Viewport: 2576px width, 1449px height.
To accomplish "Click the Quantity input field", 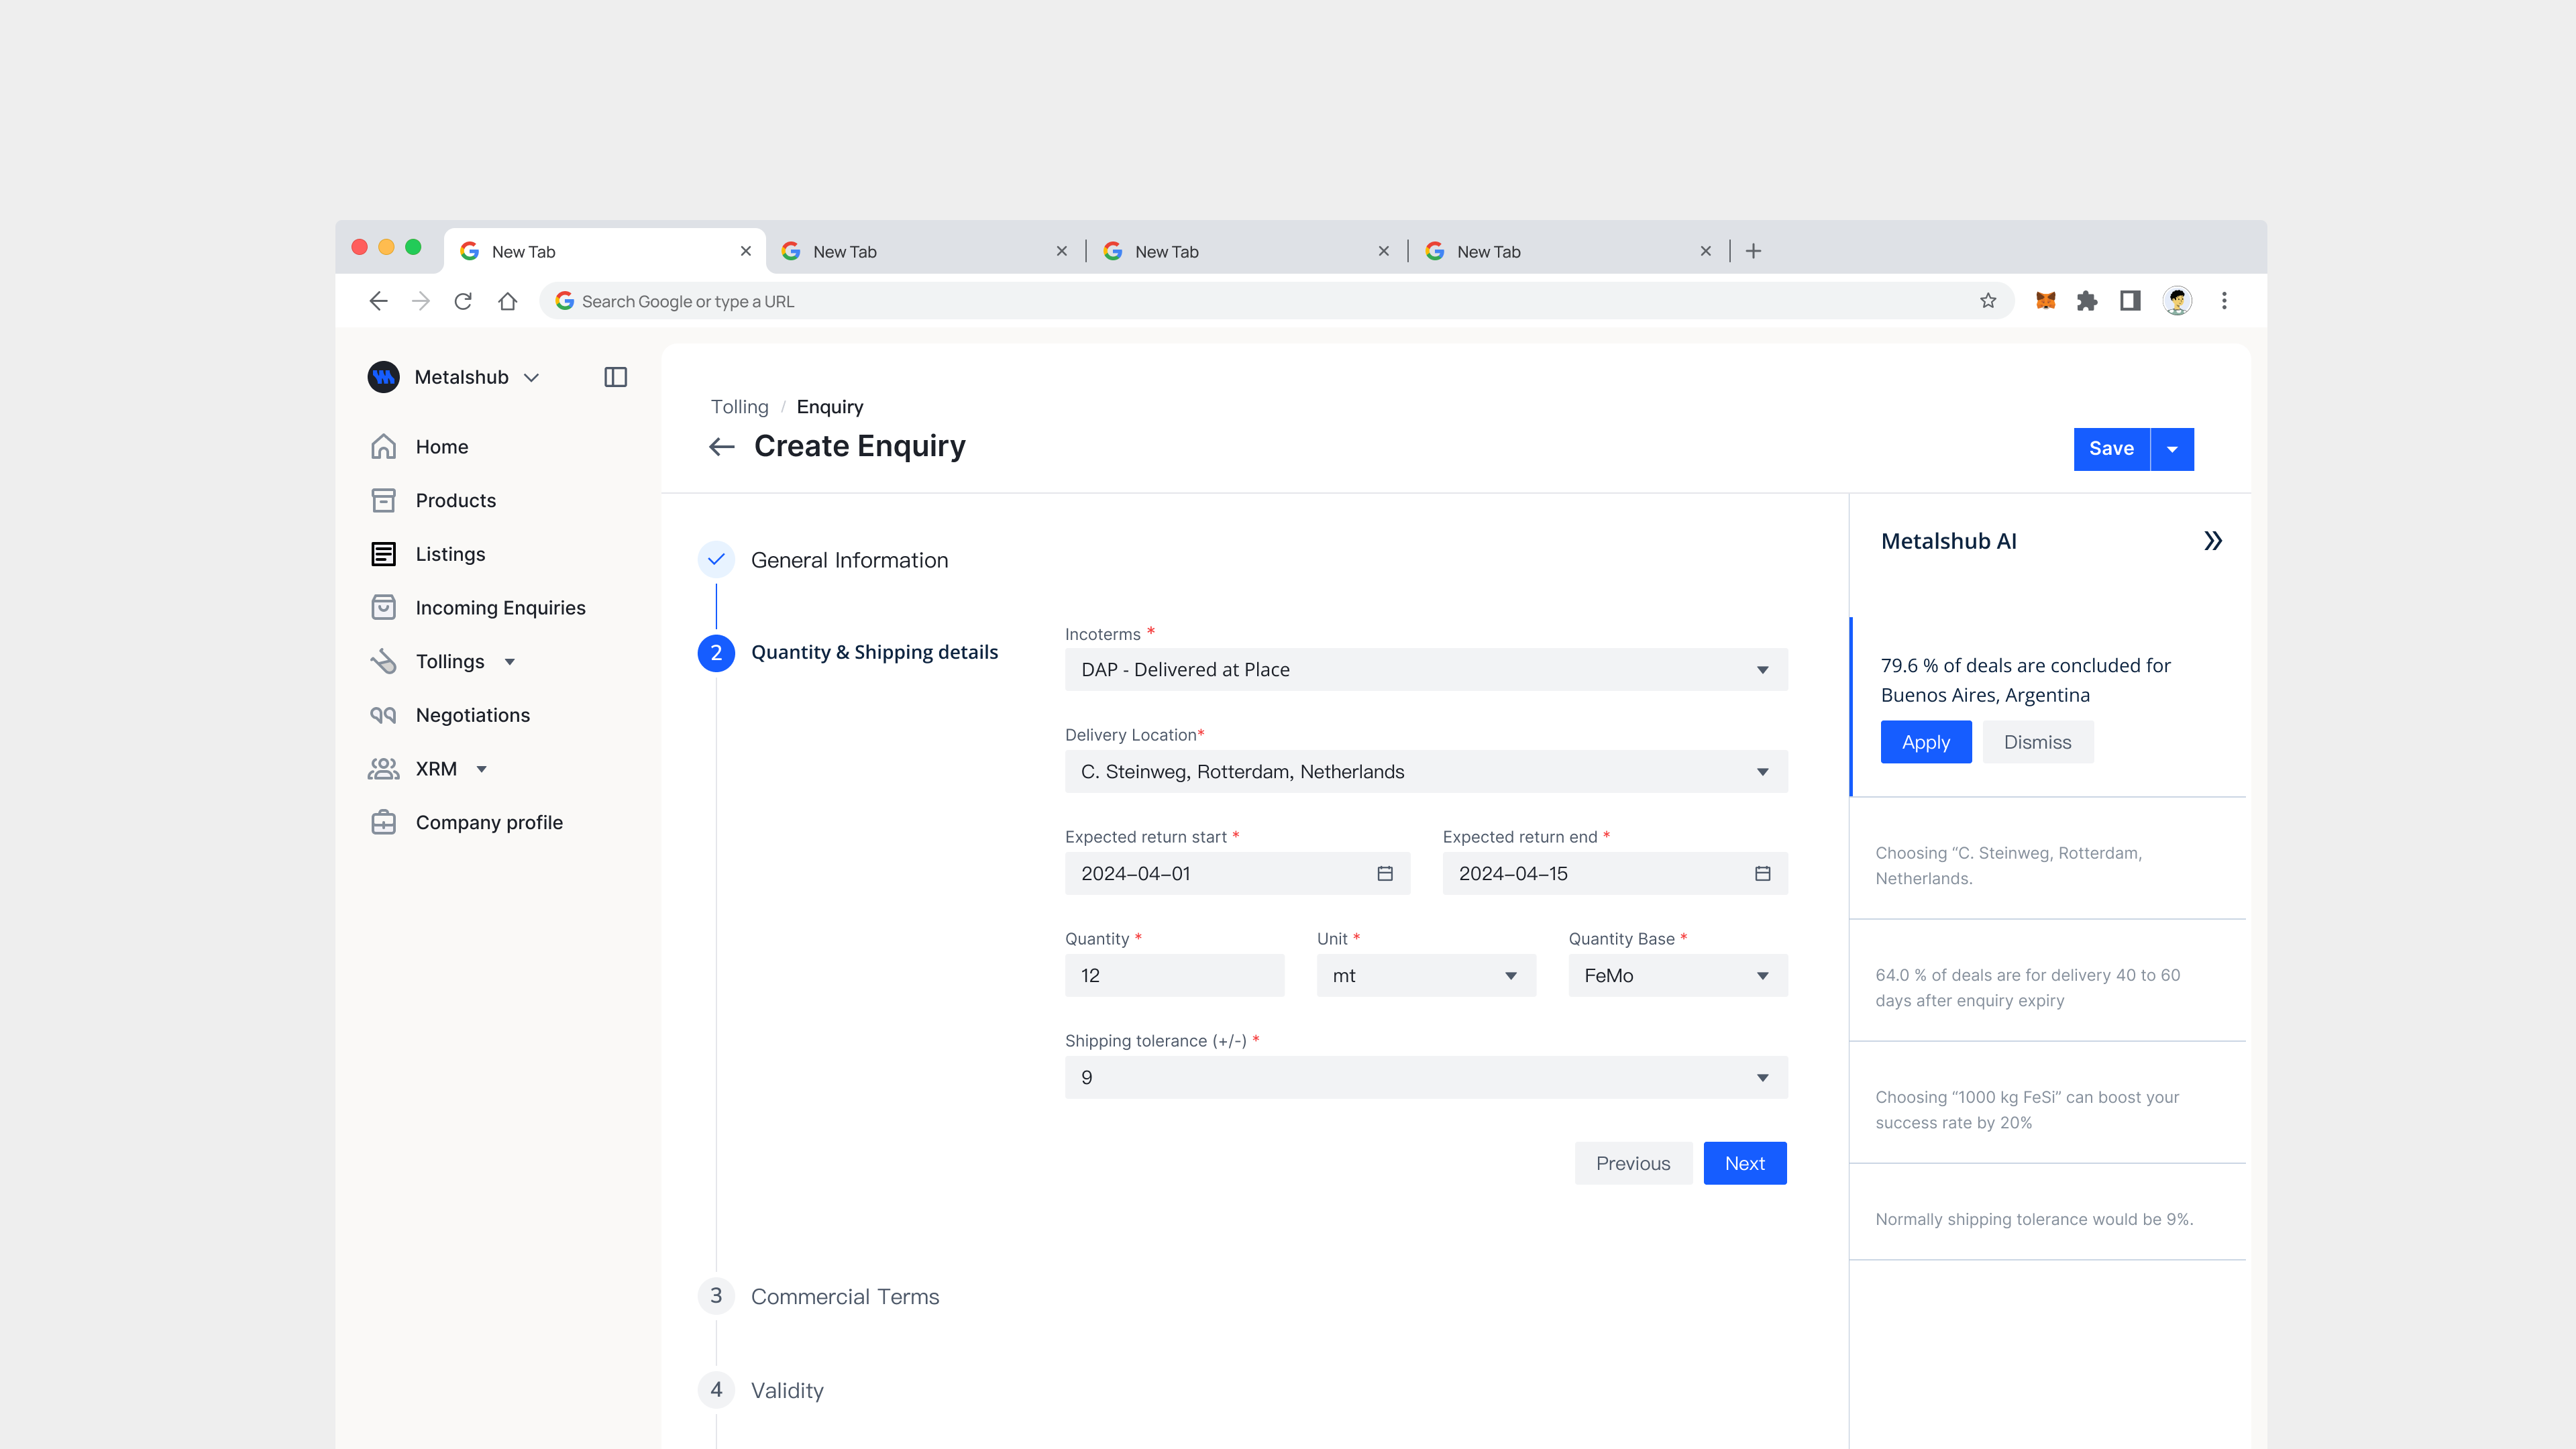I will [1174, 975].
